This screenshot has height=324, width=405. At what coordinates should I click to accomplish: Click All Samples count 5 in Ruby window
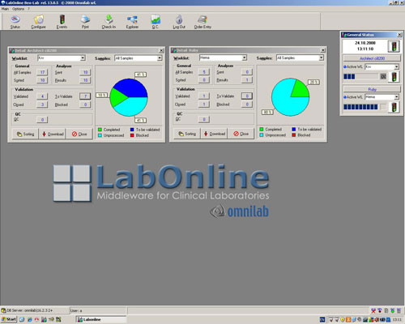click(x=204, y=72)
